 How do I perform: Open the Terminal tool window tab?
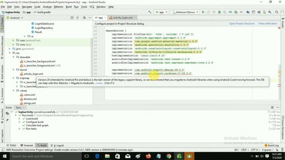(x=27, y=145)
